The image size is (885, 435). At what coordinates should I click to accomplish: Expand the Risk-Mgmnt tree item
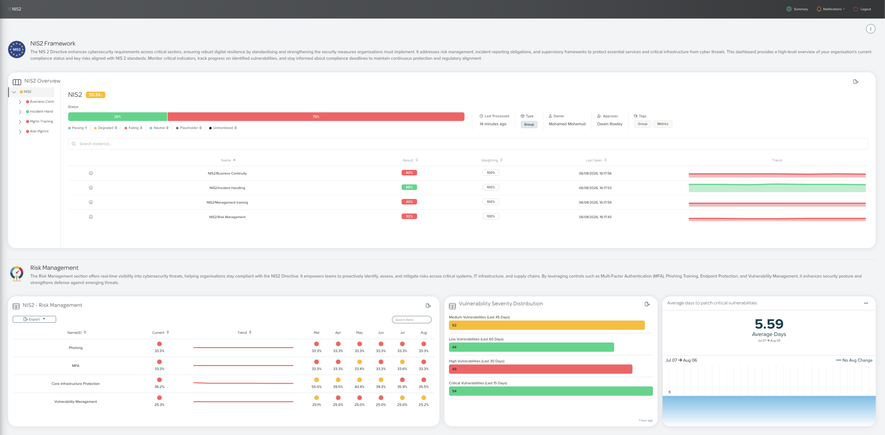20,132
